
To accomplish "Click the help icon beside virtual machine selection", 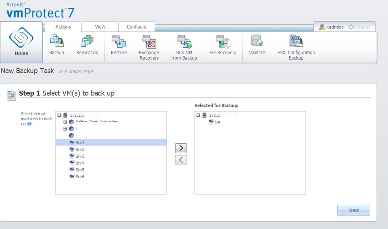I will (x=29, y=124).
